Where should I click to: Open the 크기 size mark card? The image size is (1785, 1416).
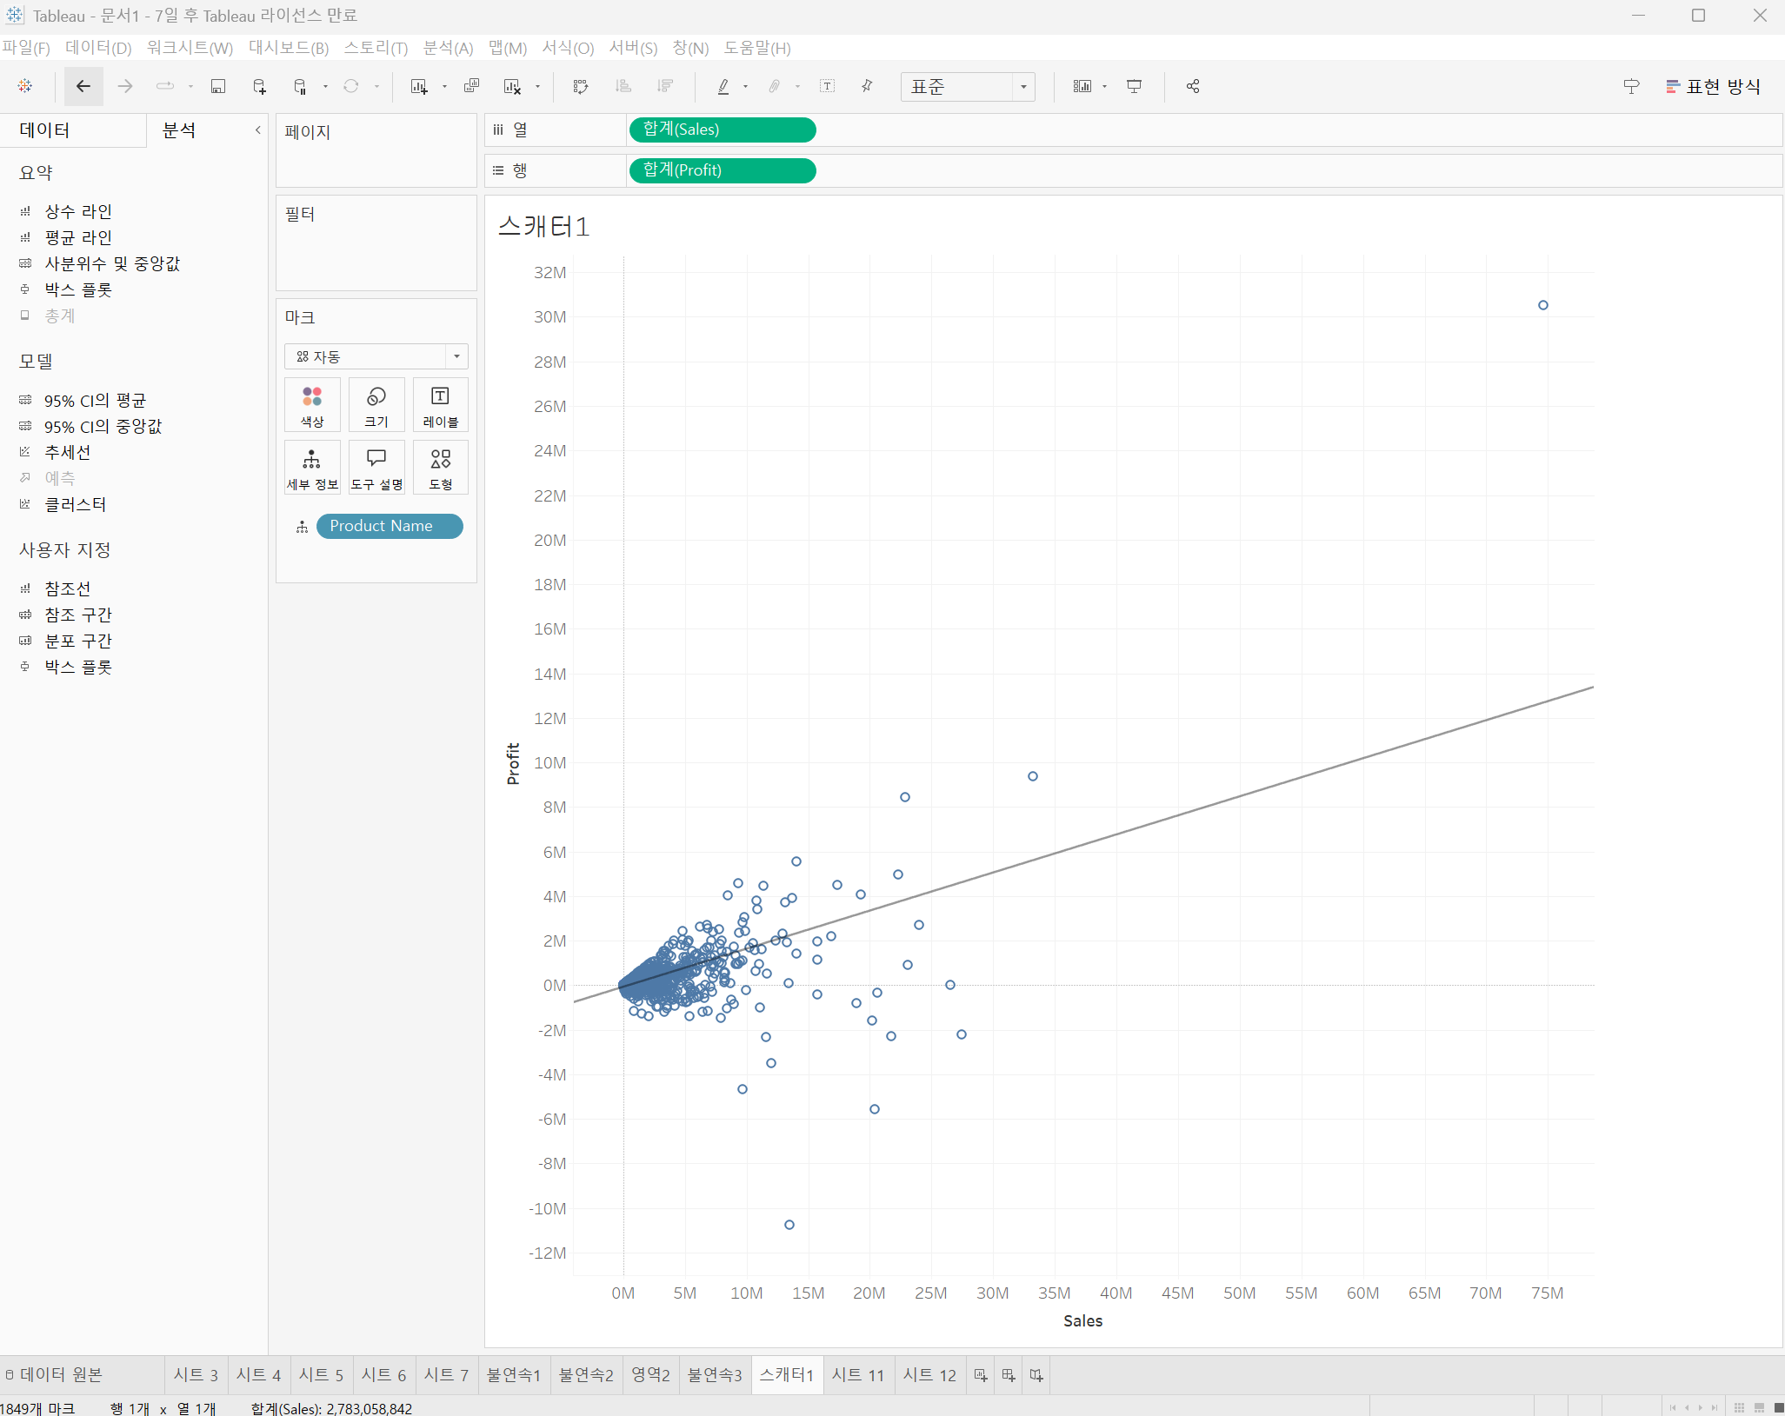(376, 405)
